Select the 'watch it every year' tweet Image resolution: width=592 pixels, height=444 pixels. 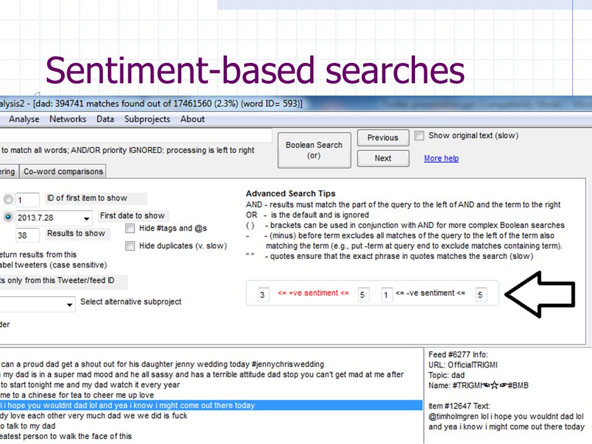211,385
